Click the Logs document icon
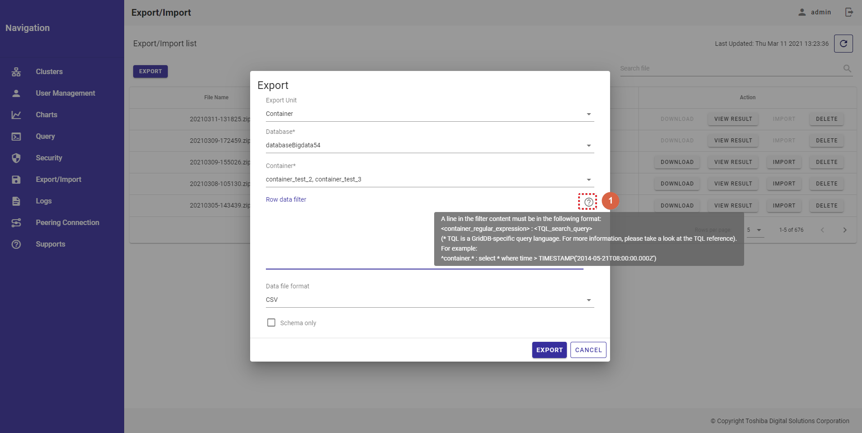Viewport: 862px width, 433px height. (16, 201)
